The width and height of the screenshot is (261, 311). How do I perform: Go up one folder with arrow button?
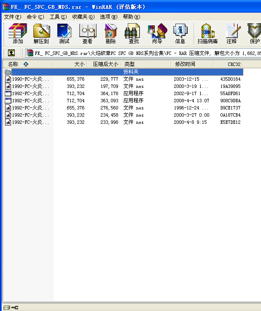(x=11, y=53)
